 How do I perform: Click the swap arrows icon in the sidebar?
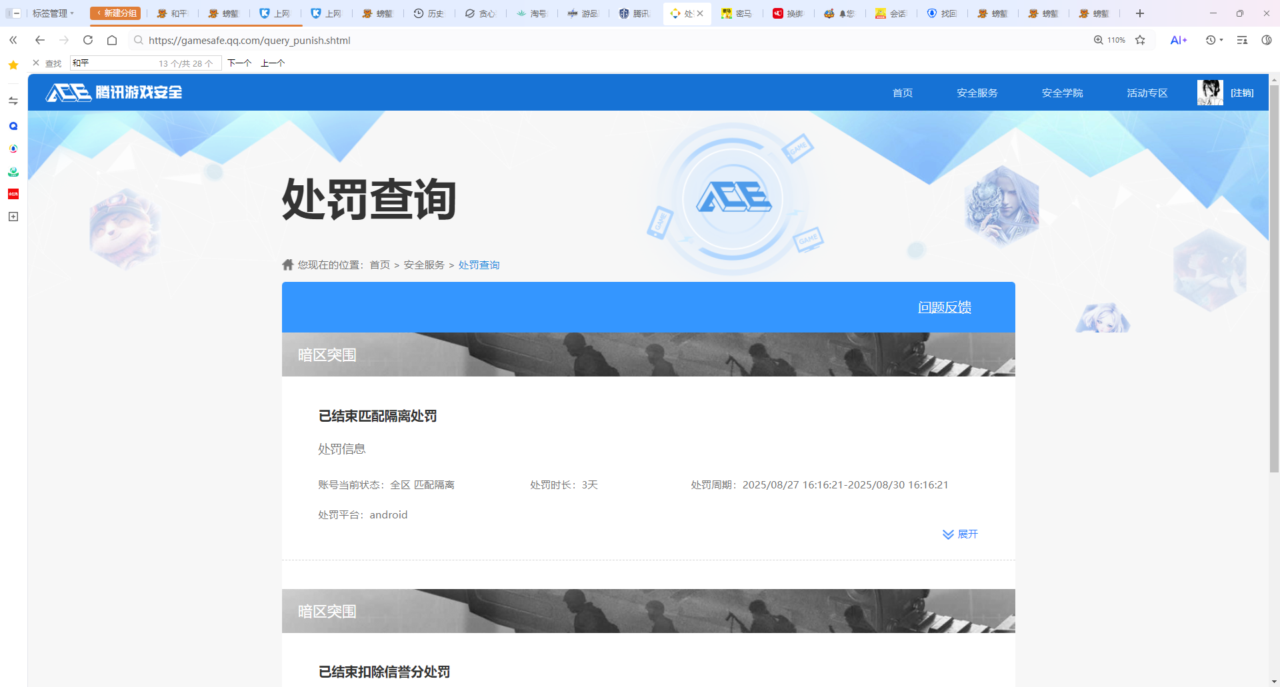pyautogui.click(x=13, y=100)
